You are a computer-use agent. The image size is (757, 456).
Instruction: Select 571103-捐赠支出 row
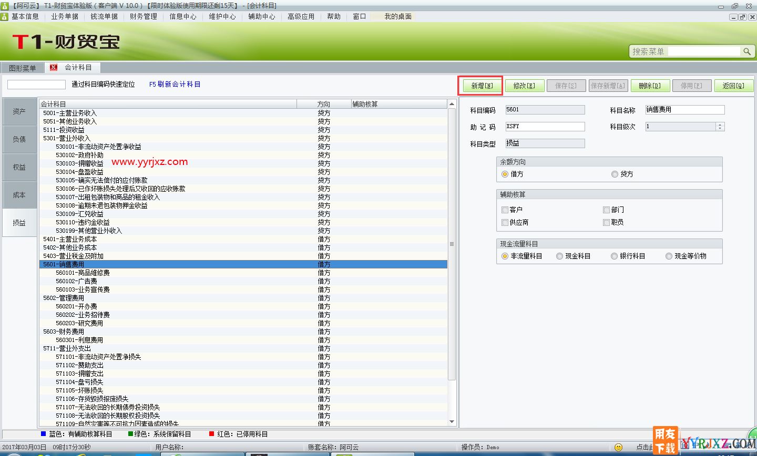pos(243,374)
